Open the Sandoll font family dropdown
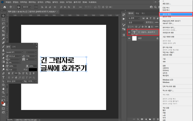Screen dimensions: 193x121 click(x=22, y=52)
